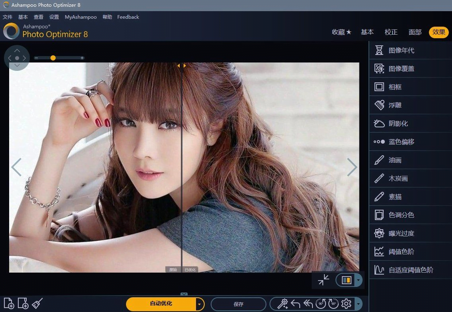
Task: Collapse view with shrink arrows icon
Action: click(x=324, y=280)
